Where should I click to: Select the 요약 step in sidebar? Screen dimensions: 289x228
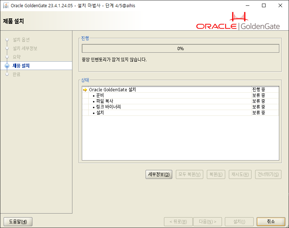[17, 57]
